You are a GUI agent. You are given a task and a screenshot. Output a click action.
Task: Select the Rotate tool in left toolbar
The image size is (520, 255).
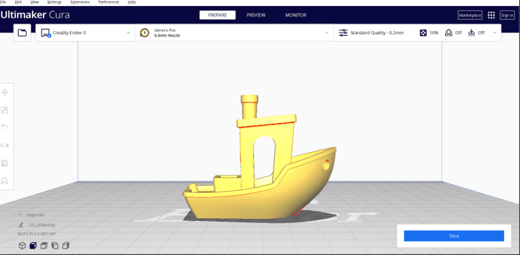tap(5, 128)
